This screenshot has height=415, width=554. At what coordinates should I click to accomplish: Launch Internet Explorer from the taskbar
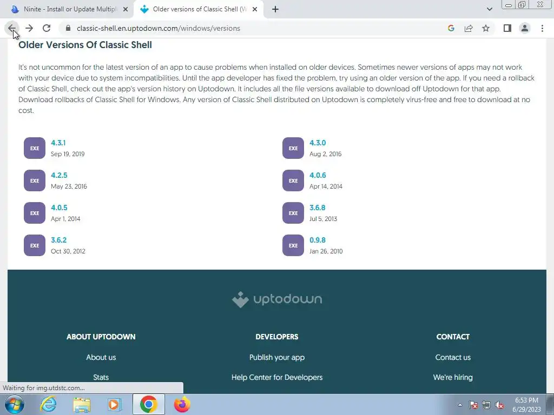point(48,404)
